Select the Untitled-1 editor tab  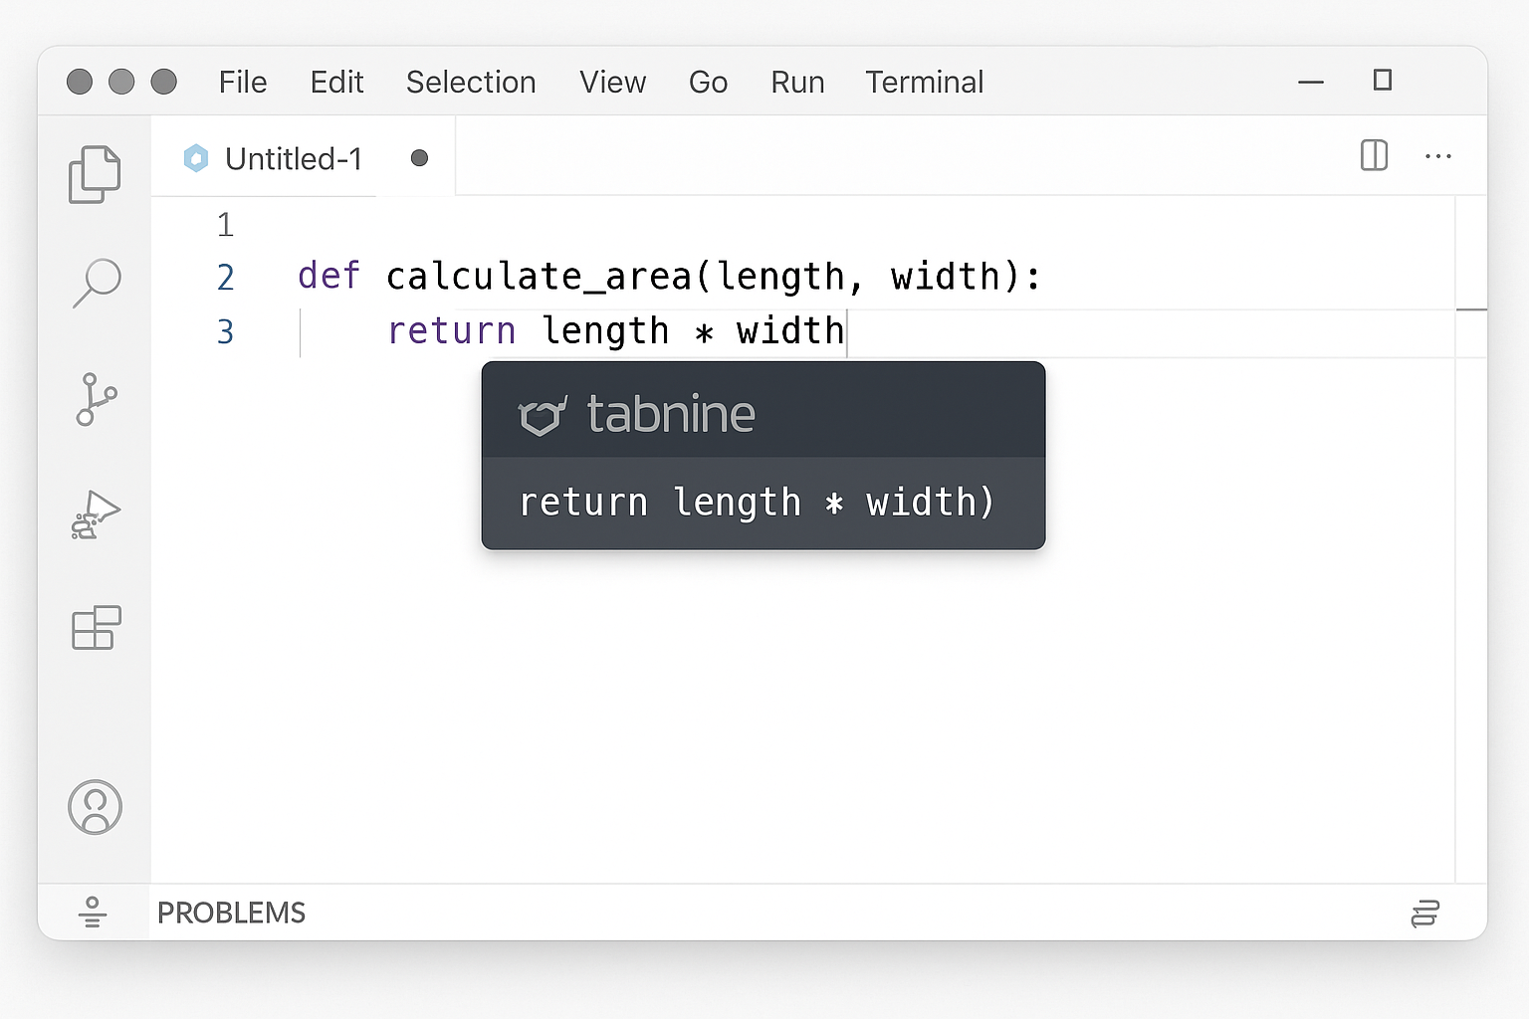(293, 158)
